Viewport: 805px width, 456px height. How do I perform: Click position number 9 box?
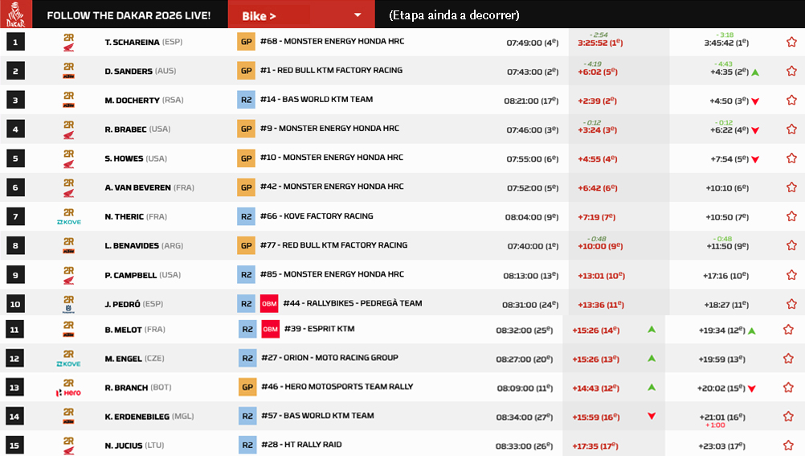point(15,275)
